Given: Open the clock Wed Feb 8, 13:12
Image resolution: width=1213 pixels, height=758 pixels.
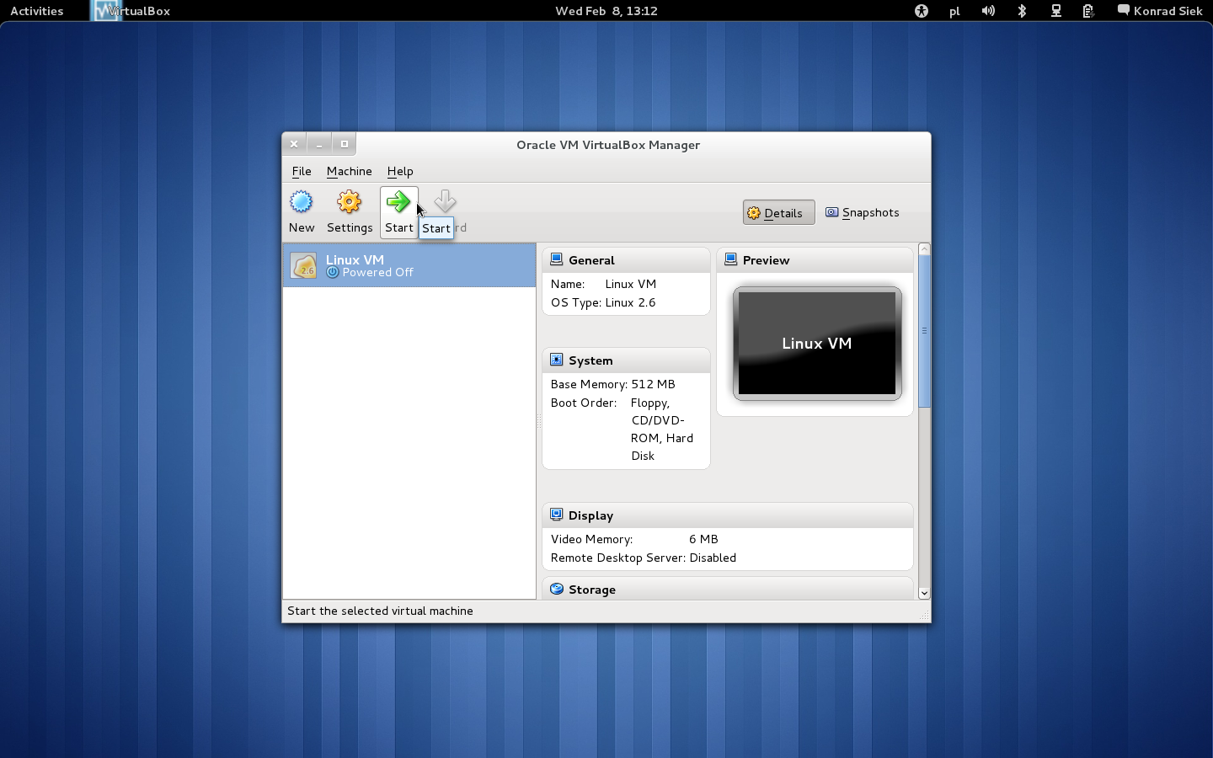Looking at the screenshot, I should coord(606,11).
